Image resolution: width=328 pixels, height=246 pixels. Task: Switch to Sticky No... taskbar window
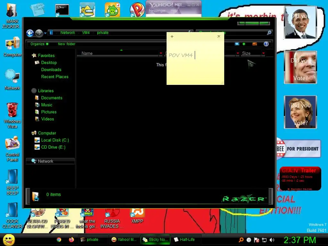[x=155, y=240]
